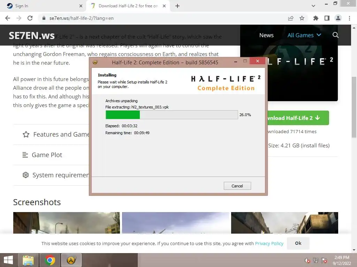Viewport: 357px width, 267px height.
Task: Click the share page icon in address bar
Action: click(291, 18)
